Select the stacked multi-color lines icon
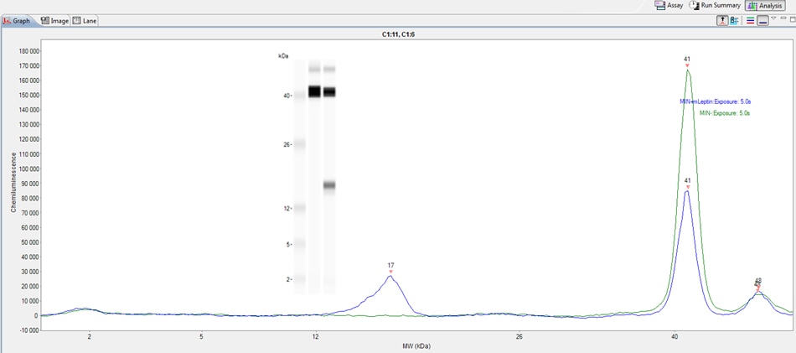Screen dimensions: 796x353 [x=750, y=20]
